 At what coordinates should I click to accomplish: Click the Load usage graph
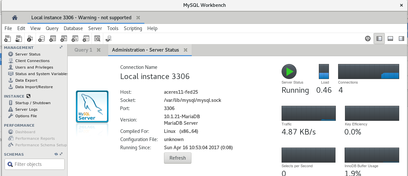pyautogui.click(x=324, y=72)
